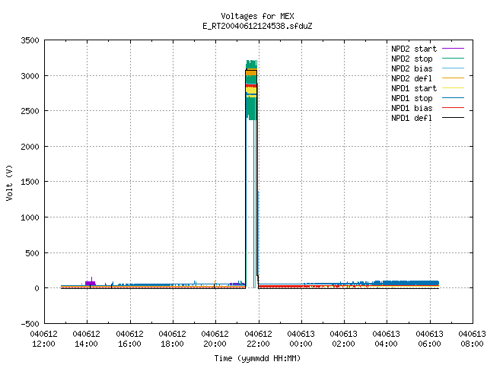The width and height of the screenshot is (487, 365).
Task: Click the orange NPD2 defl legend line
Action: 453,78
